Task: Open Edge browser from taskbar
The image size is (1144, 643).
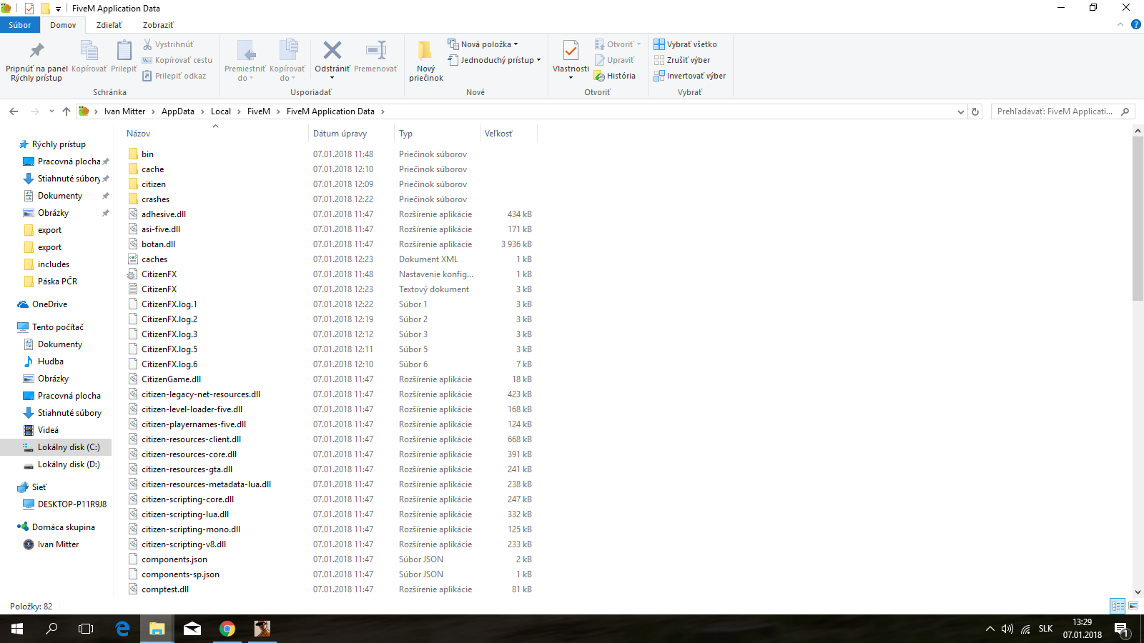Action: (122, 629)
